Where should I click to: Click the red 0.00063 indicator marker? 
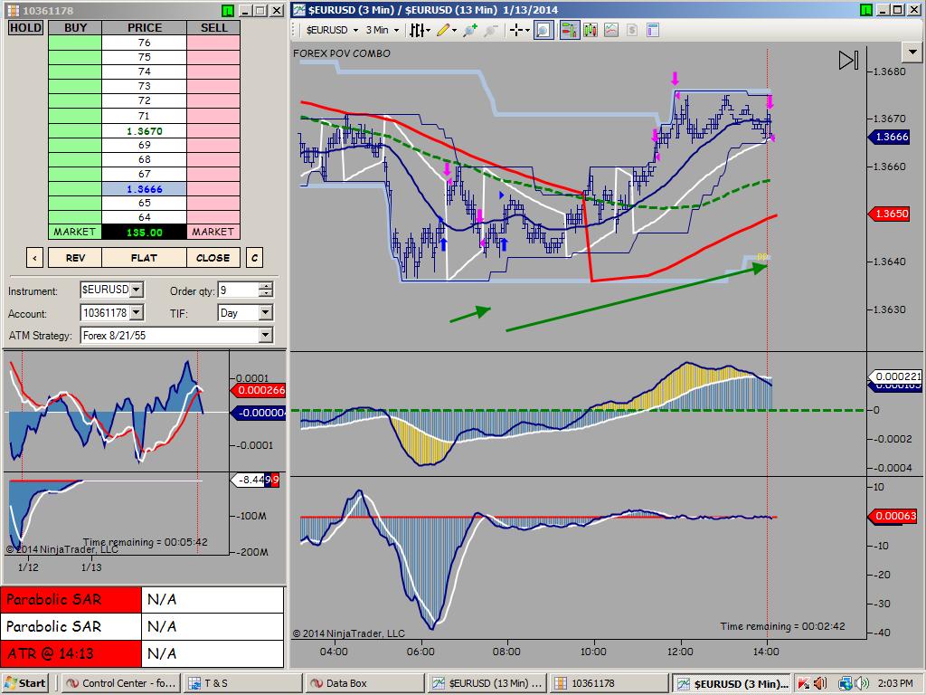point(893,516)
